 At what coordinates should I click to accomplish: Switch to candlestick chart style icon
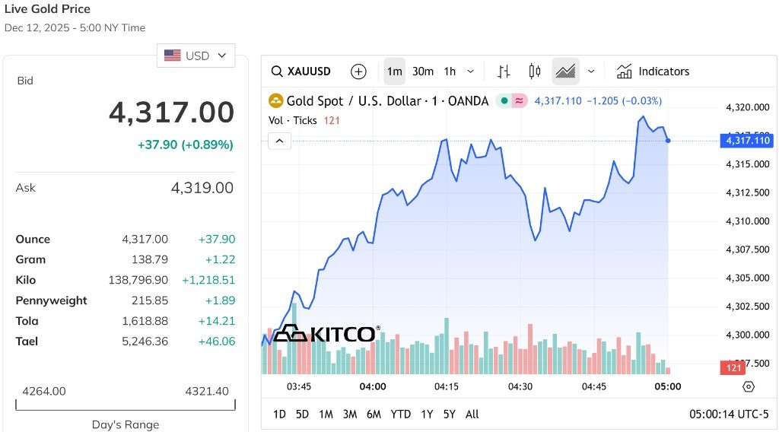point(535,71)
